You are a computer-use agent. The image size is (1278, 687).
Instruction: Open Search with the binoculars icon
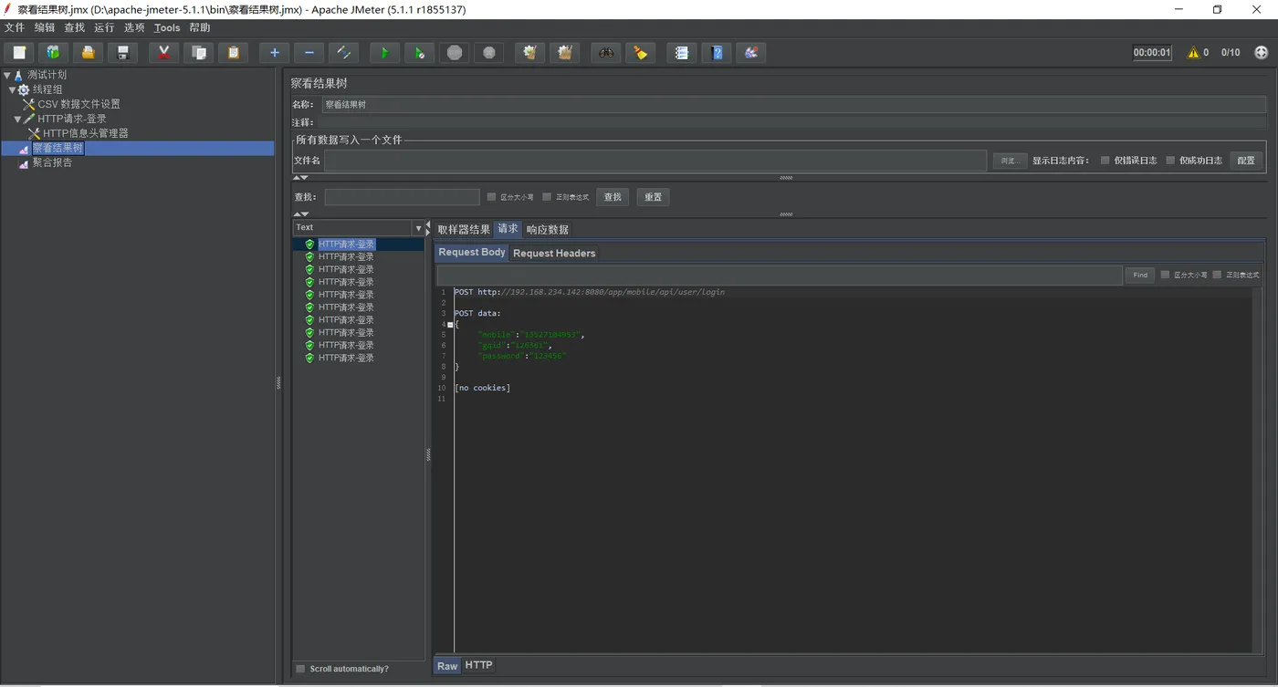tap(605, 53)
